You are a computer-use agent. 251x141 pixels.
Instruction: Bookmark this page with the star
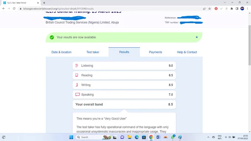(x=210, y=8)
